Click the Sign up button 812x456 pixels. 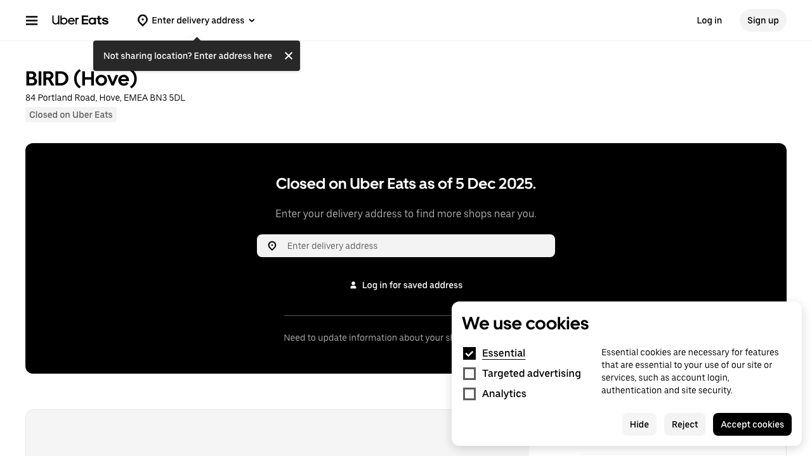coord(763,20)
